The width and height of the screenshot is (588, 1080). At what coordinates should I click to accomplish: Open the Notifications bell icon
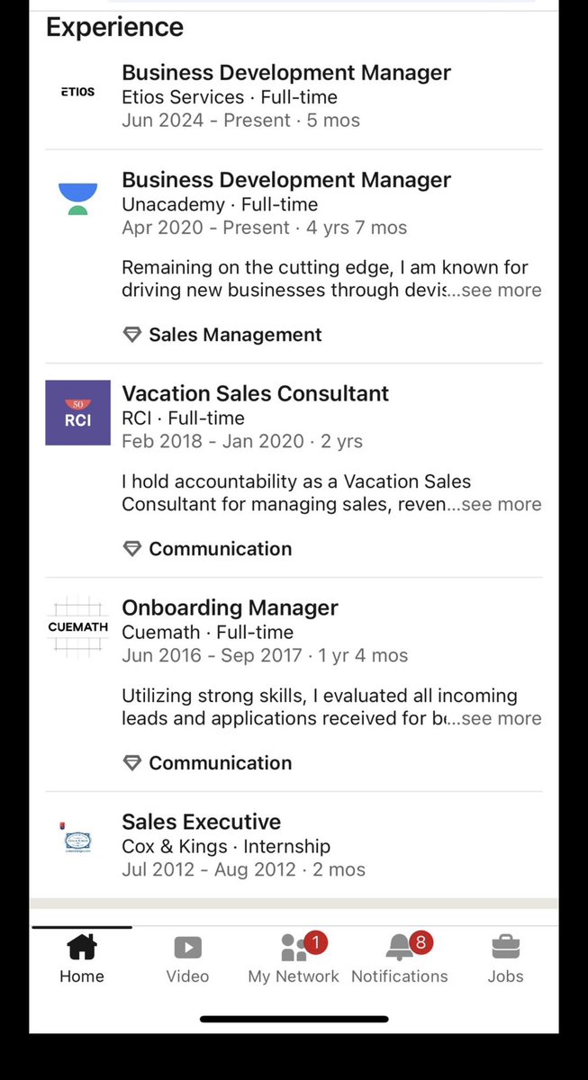(400, 947)
